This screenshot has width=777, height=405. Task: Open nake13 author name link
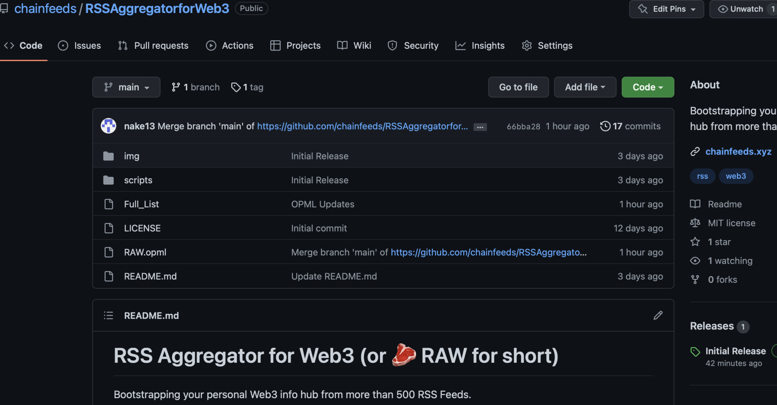(x=139, y=126)
